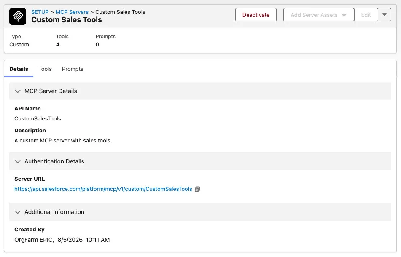Click the Deactivate button
This screenshot has height=257, width=401.
point(256,15)
